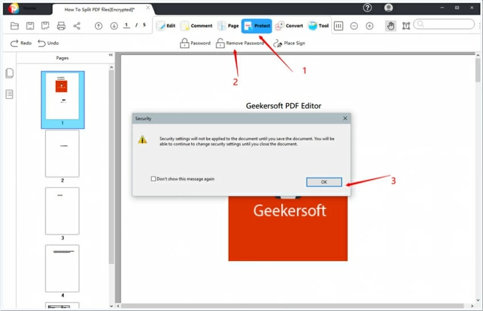
Task: Select page 3 thumbnail
Action: [x=62, y=211]
